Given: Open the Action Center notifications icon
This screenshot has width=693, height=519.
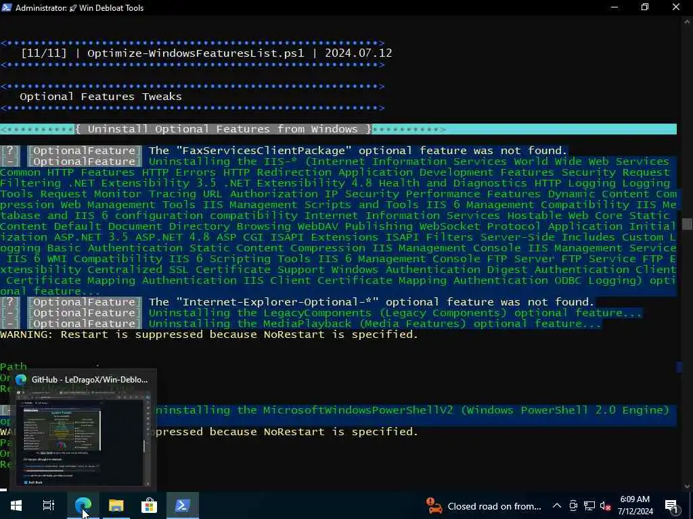Looking at the screenshot, I should 672,505.
